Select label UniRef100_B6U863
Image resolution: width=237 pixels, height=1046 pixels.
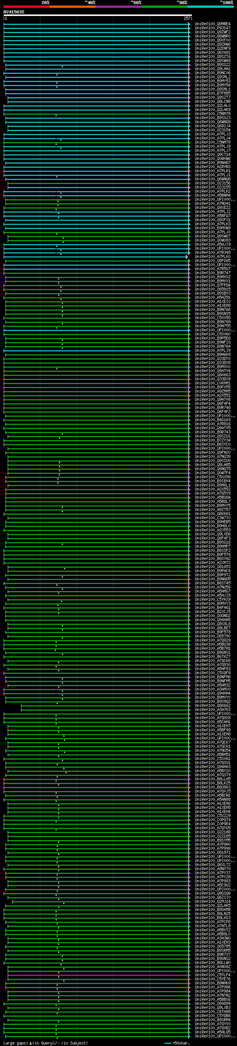pyautogui.click(x=212, y=787)
